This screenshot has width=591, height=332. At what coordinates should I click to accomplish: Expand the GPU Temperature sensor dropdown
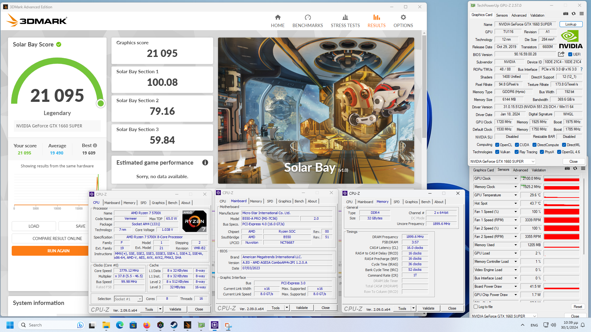(x=516, y=195)
